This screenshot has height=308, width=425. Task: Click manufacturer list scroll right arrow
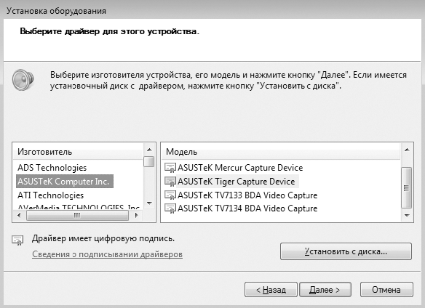point(137,216)
